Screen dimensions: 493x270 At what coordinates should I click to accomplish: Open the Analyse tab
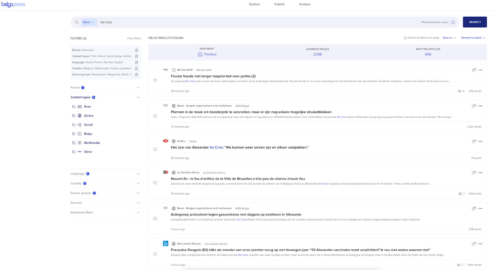pos(305,4)
